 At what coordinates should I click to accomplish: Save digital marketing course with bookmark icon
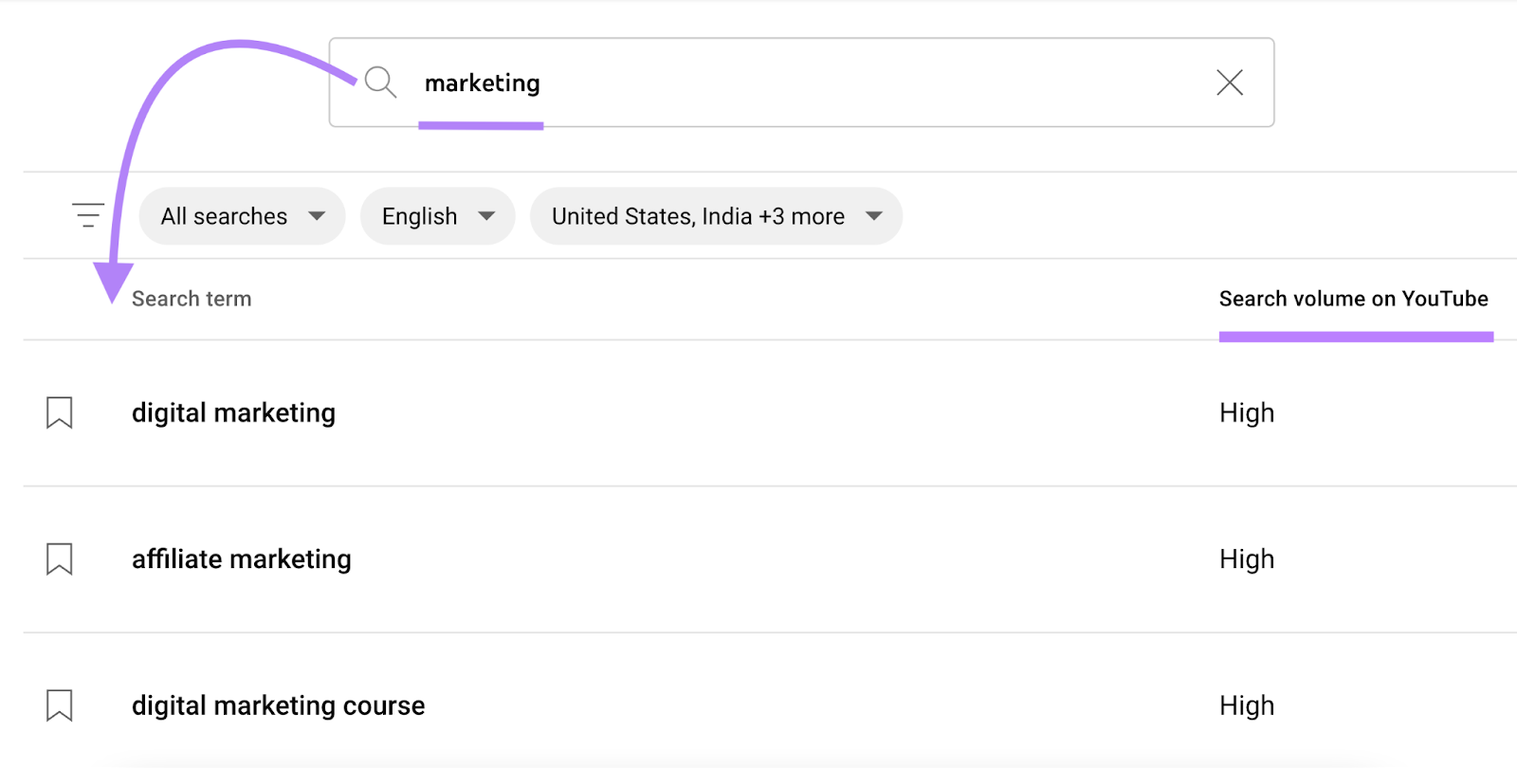click(60, 705)
